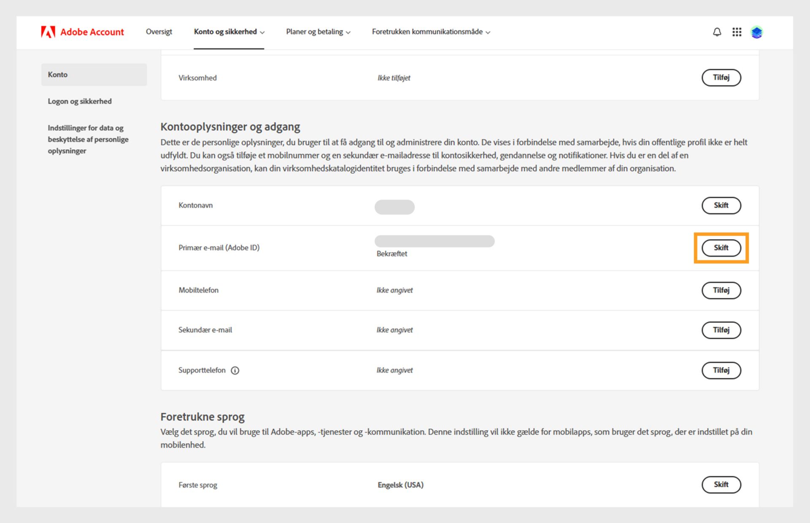Click the Kontooplysninger og adgang heading

click(x=230, y=127)
